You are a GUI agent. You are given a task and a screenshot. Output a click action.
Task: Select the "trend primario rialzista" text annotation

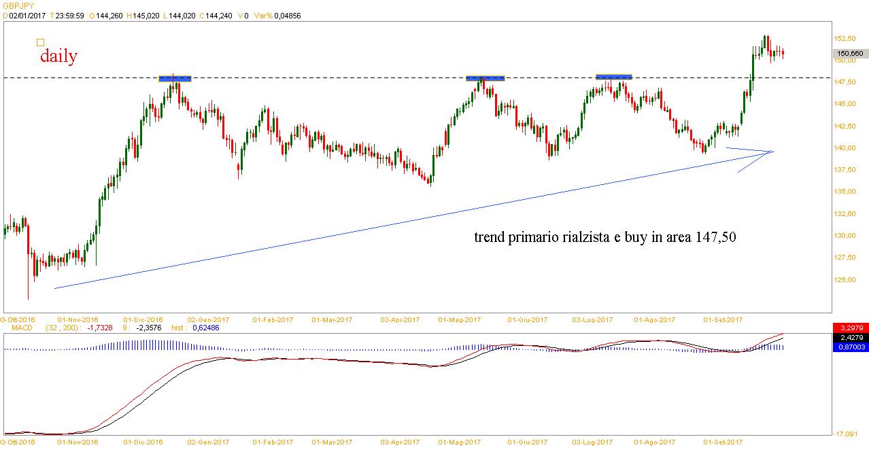pyautogui.click(x=605, y=238)
